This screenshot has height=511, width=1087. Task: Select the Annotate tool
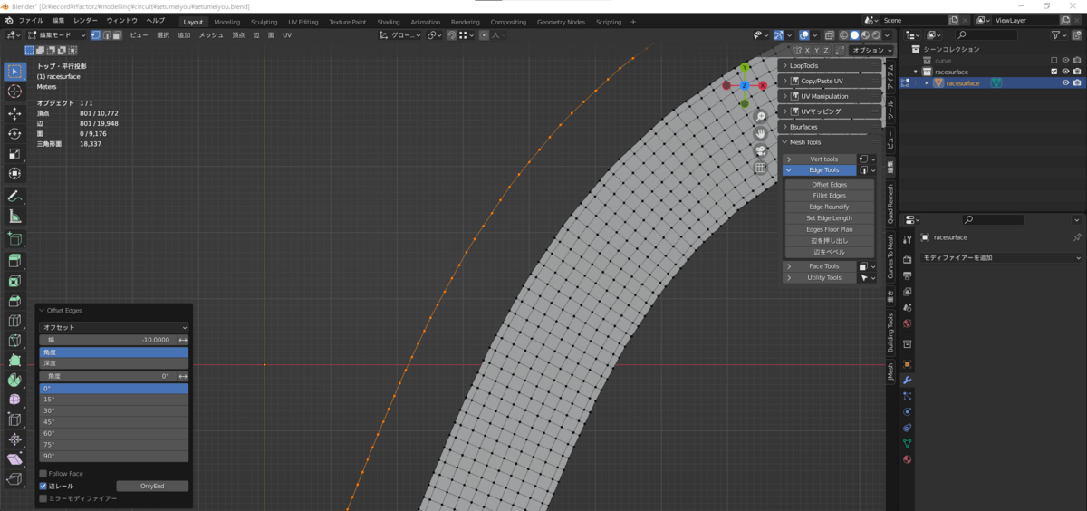(x=15, y=196)
